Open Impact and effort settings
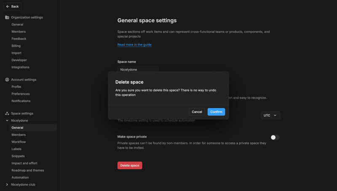337x191 pixels. pyautogui.click(x=24, y=163)
